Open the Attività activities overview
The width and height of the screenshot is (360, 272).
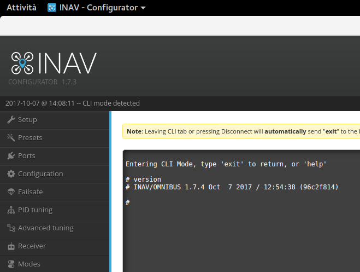point(21,8)
